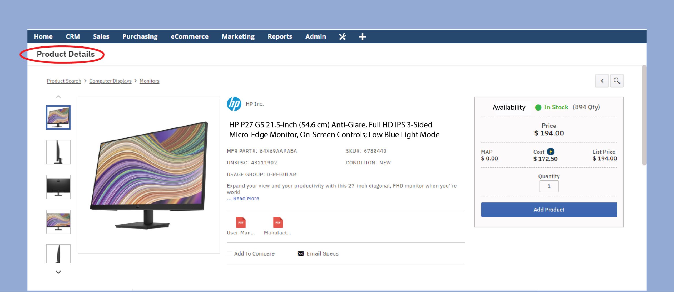
Task: Click the green In Stock status dot
Action: click(x=538, y=107)
